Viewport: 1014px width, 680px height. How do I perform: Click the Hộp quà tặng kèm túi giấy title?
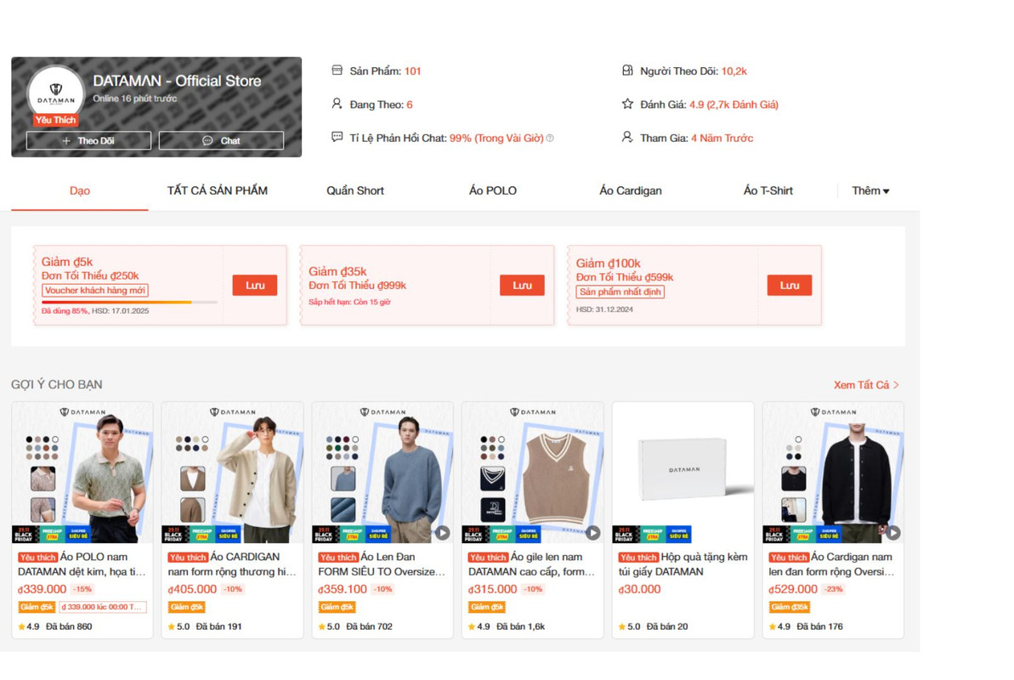click(683, 564)
